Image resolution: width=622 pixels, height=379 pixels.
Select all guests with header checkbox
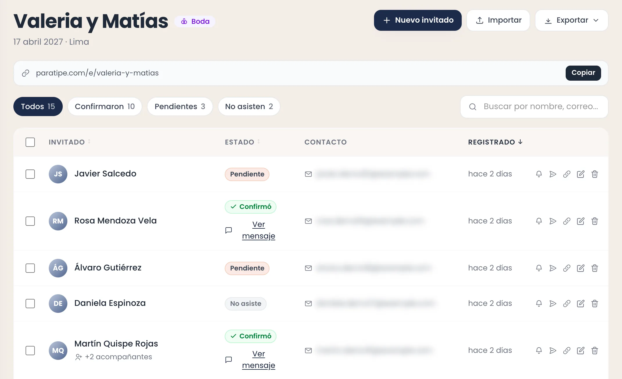pos(30,142)
